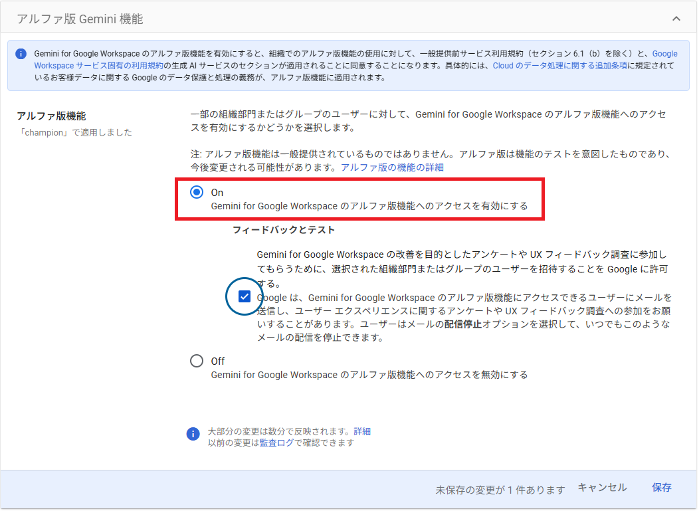Image resolution: width=699 pixels, height=511 pixels.
Task: Open the アルファ版の機能の詳細 link
Action: click(392, 167)
